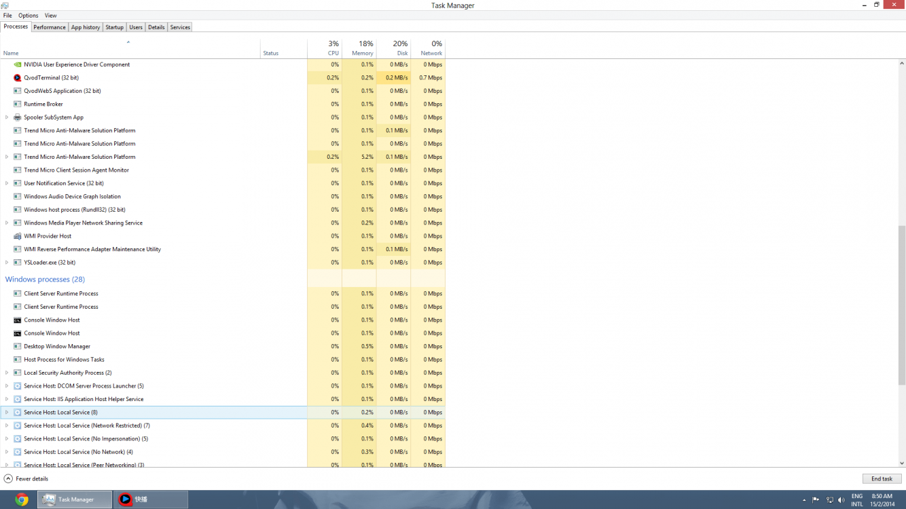Click the Spooler SubSystem App printer icon
906x509 pixels.
[x=18, y=117]
